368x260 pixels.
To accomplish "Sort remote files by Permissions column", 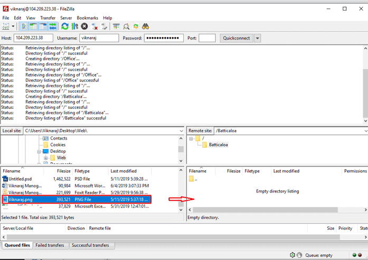I will (x=355, y=171).
